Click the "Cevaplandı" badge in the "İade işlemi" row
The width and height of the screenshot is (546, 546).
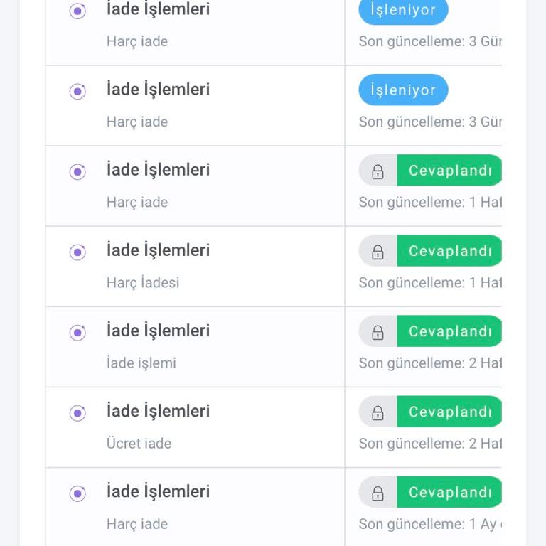[x=449, y=331]
